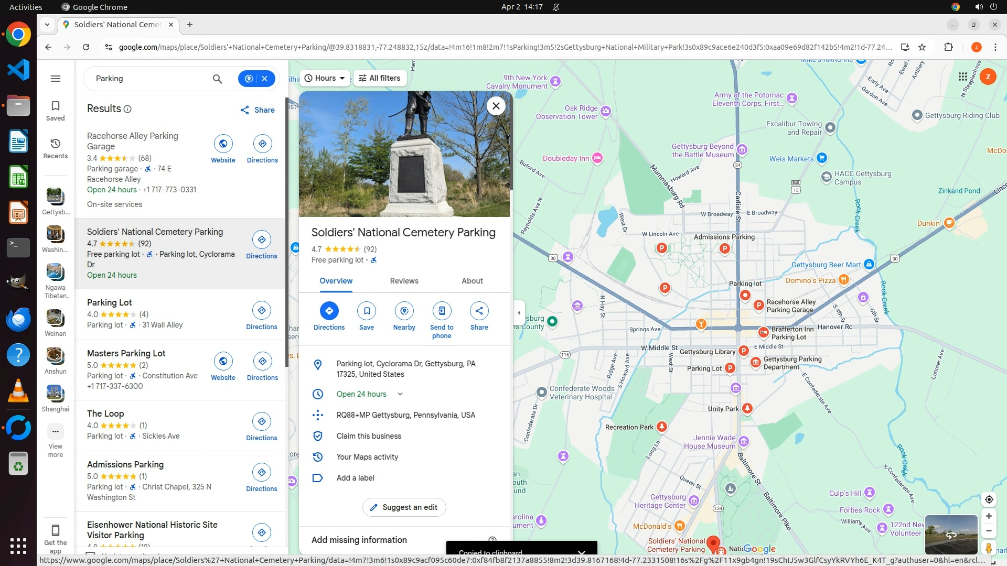Click the Nearby icon button
1007x566 pixels.
coord(404,311)
